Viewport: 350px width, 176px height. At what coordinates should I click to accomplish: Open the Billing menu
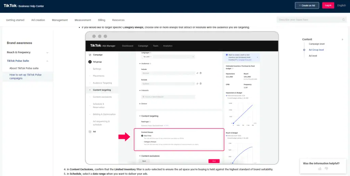pyautogui.click(x=102, y=20)
